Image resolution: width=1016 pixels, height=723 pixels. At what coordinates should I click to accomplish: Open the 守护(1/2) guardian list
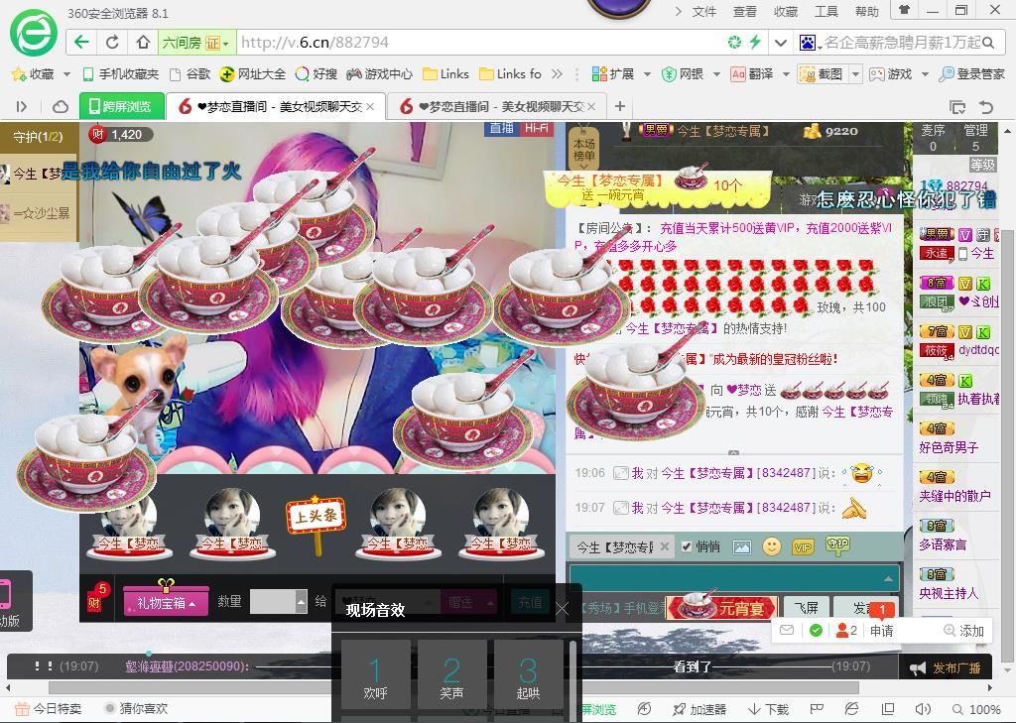[39, 137]
